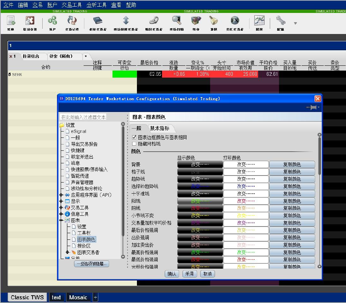Image resolution: width=346 pixels, height=303 pixels.
Task: Click the 取消 button
Action: (208, 274)
